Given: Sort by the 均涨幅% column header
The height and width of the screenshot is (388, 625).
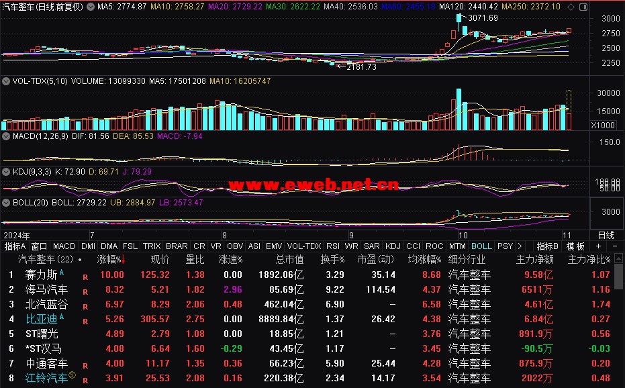Looking at the screenshot, I should (424, 260).
